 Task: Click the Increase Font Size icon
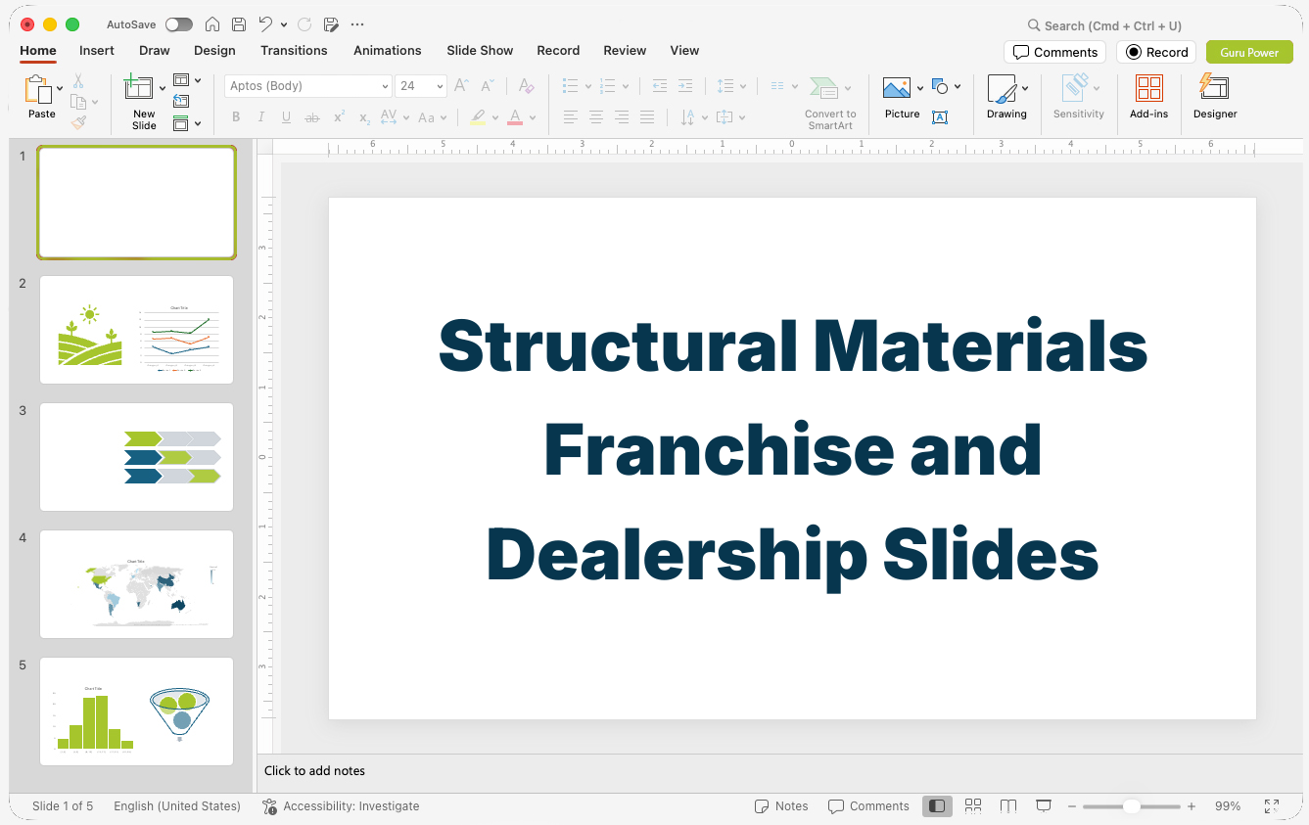click(x=462, y=86)
